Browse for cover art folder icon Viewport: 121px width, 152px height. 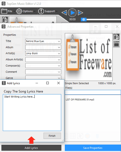(116, 44)
